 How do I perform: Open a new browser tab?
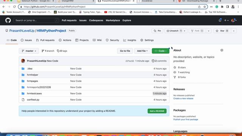pos(220,1)
